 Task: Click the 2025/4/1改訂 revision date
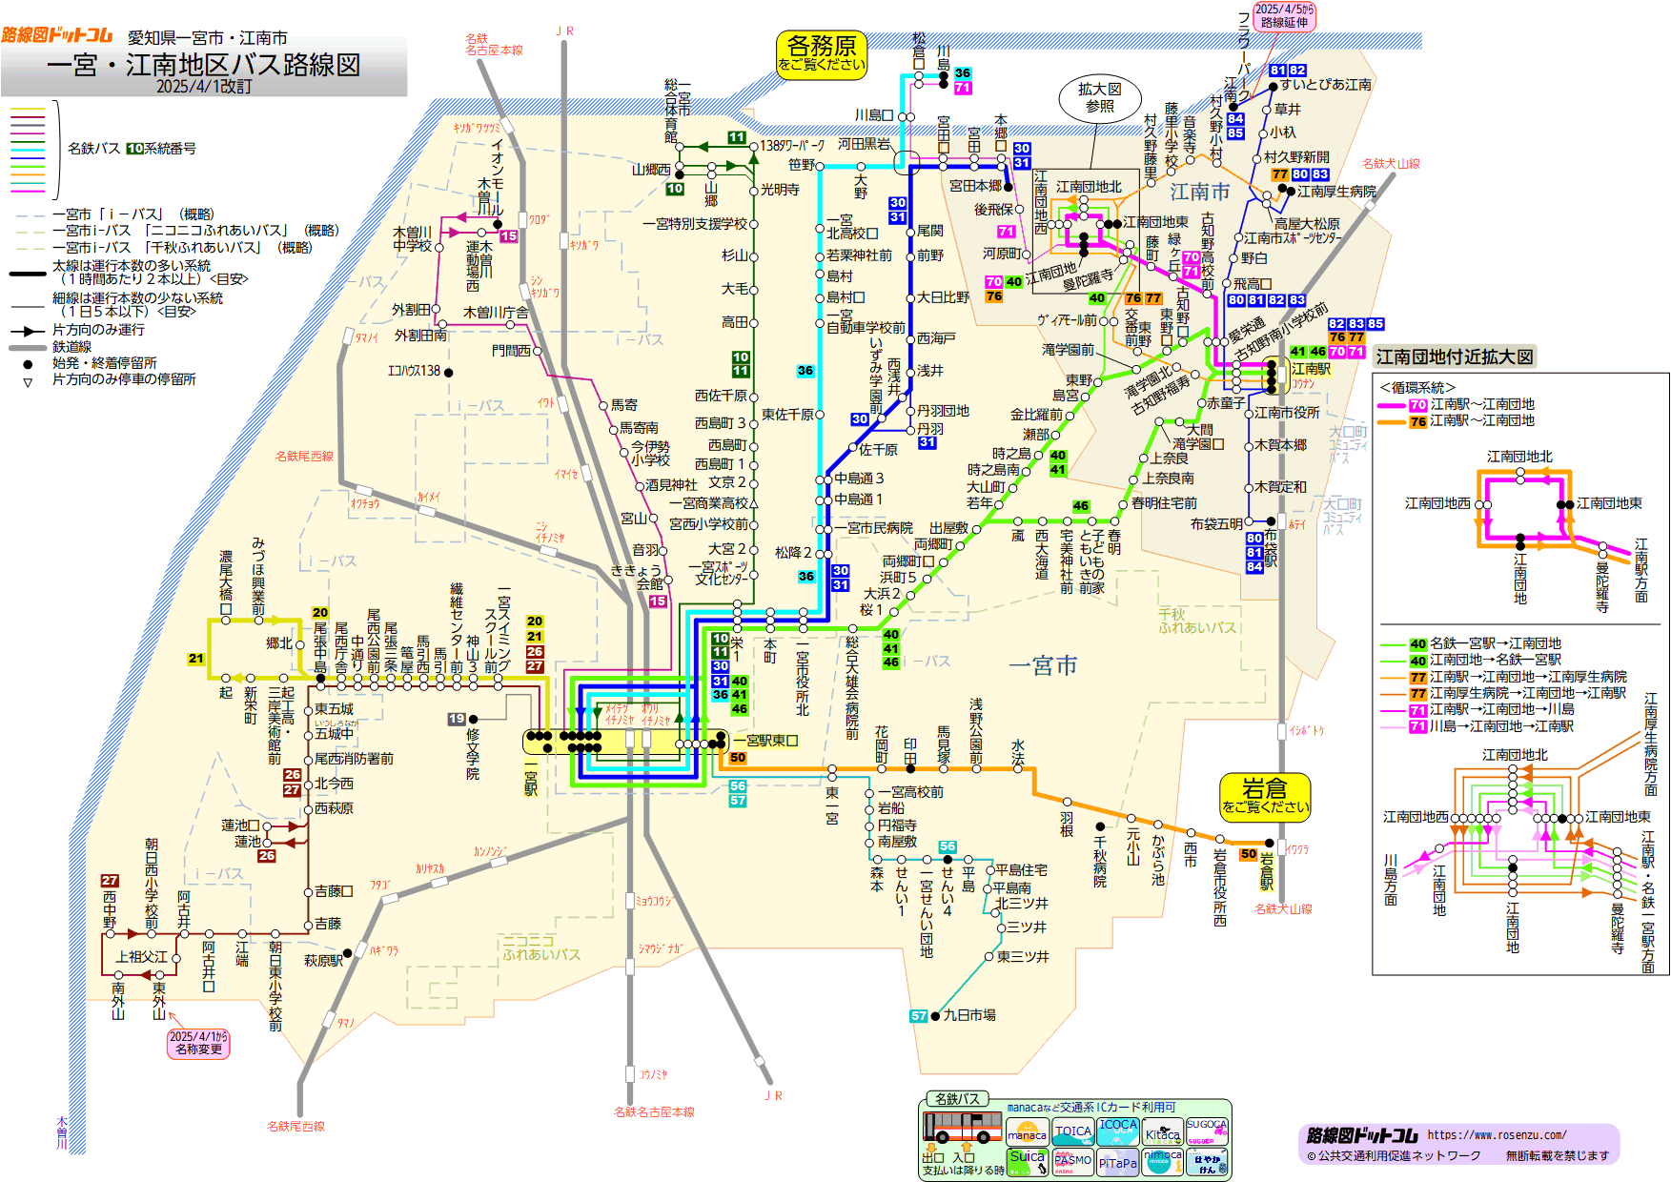[204, 87]
